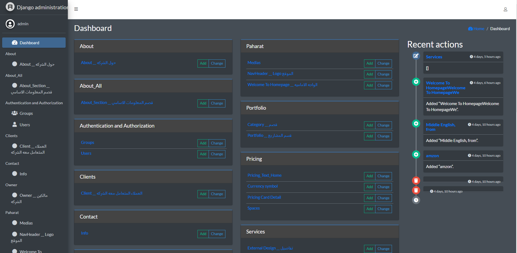Click Add button for External Design row
Image resolution: width=517 pixels, height=253 pixels.
pos(369,249)
